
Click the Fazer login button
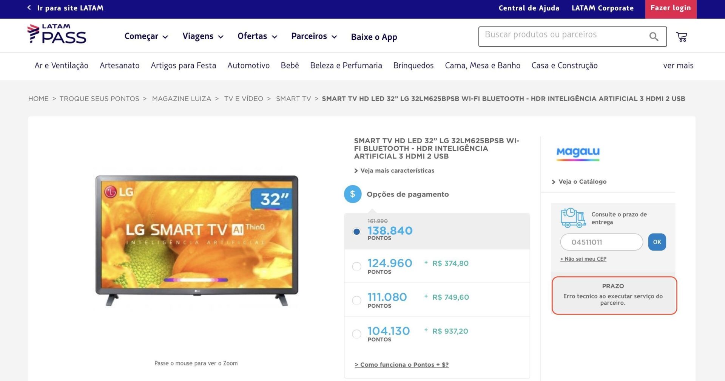[671, 8]
